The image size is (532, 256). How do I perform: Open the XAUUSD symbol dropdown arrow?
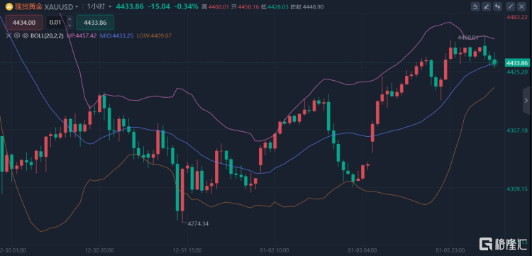[x=77, y=7]
